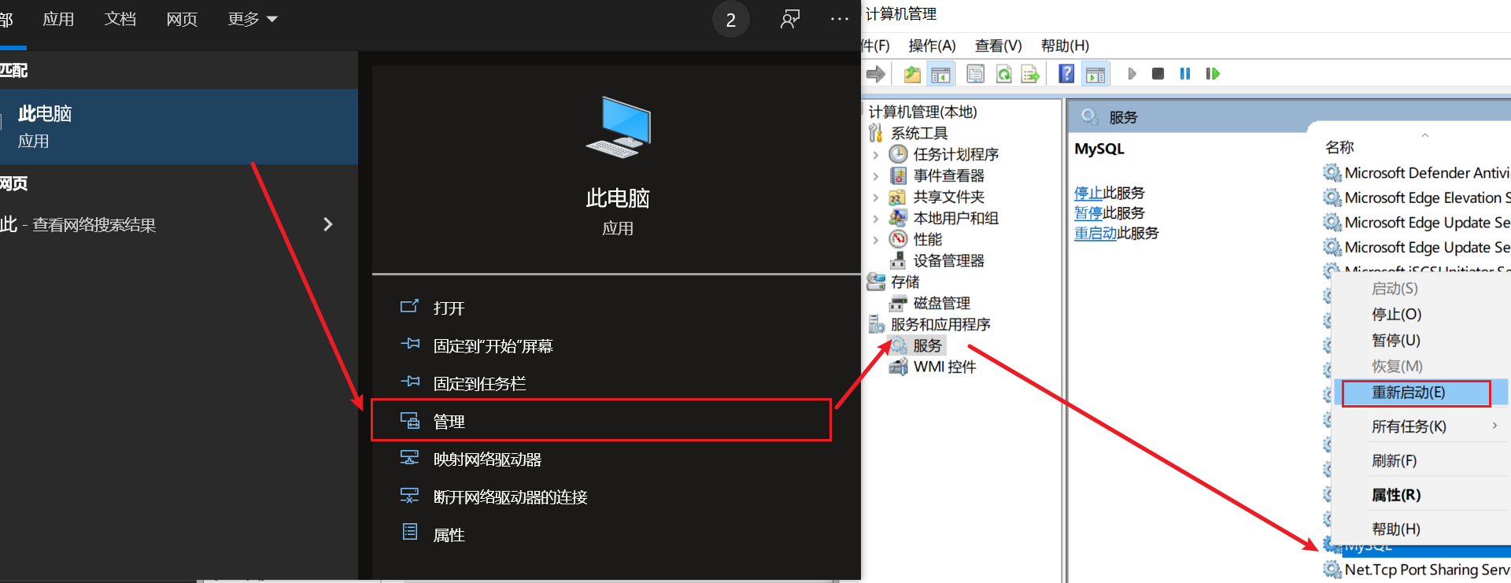The image size is (1511, 583).
Task: Click the large 此电脑 computer icon
Action: coord(618,127)
